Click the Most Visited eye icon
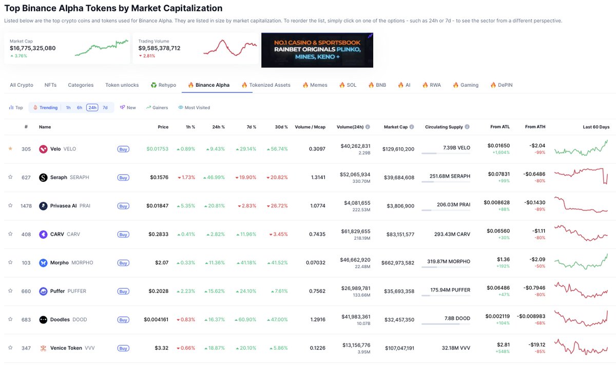This screenshot has height=366, width=616. 181,108
